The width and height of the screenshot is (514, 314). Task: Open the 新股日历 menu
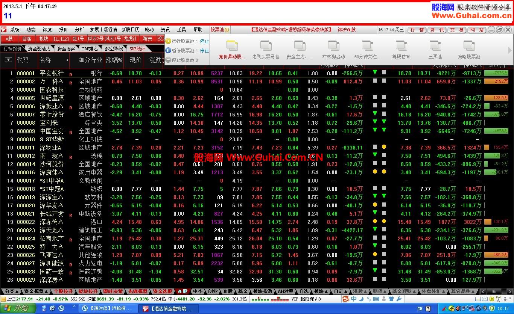point(130,30)
